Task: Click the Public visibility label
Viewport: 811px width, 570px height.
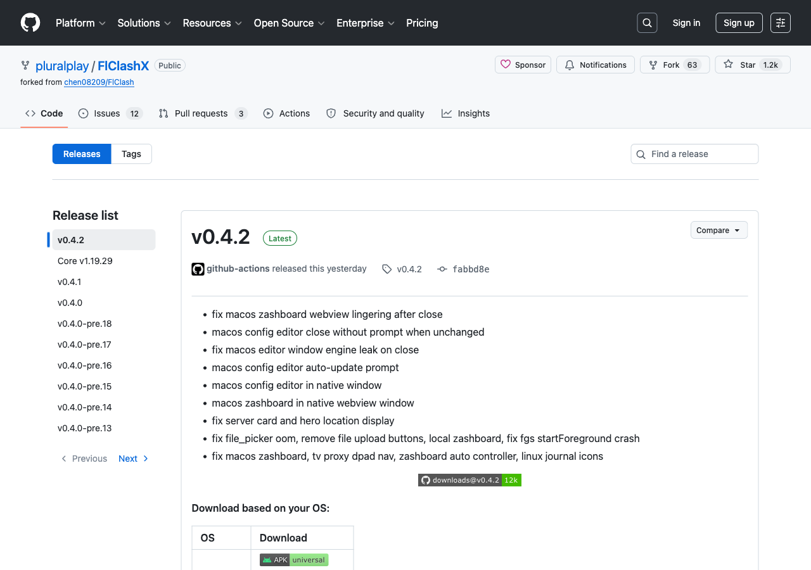Action: click(x=170, y=65)
